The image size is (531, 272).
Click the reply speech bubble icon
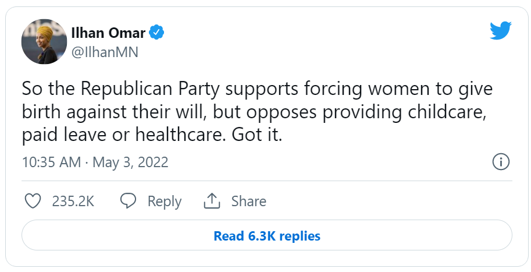pos(129,201)
